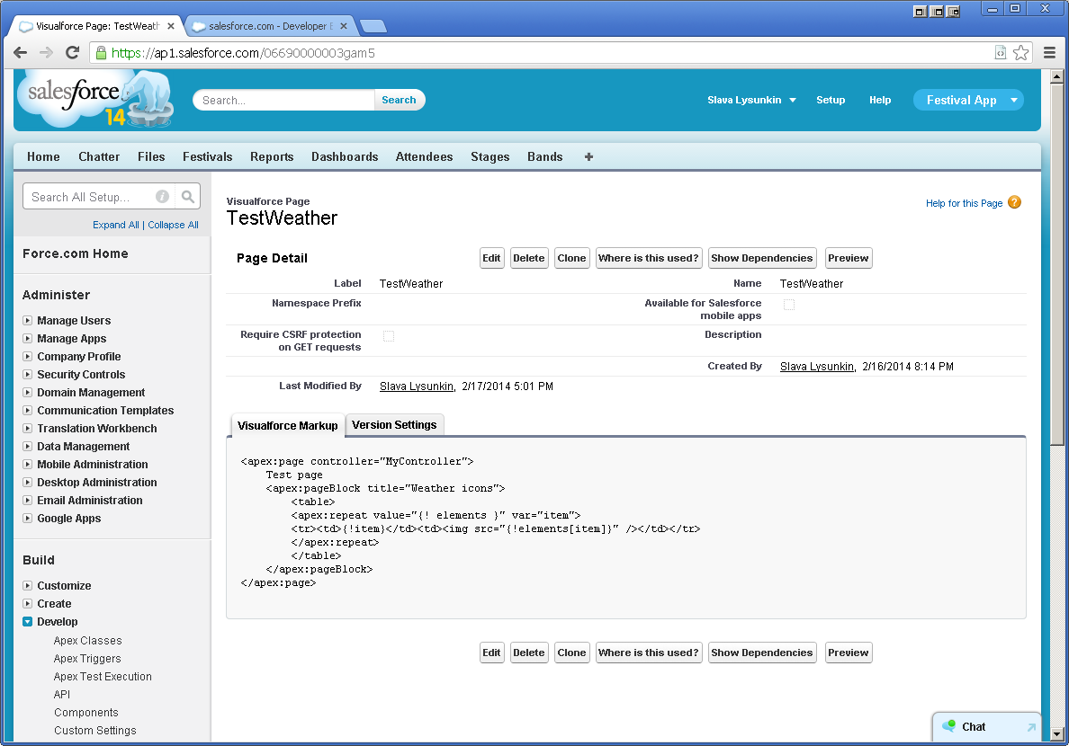Click the top Edit button

click(x=491, y=258)
